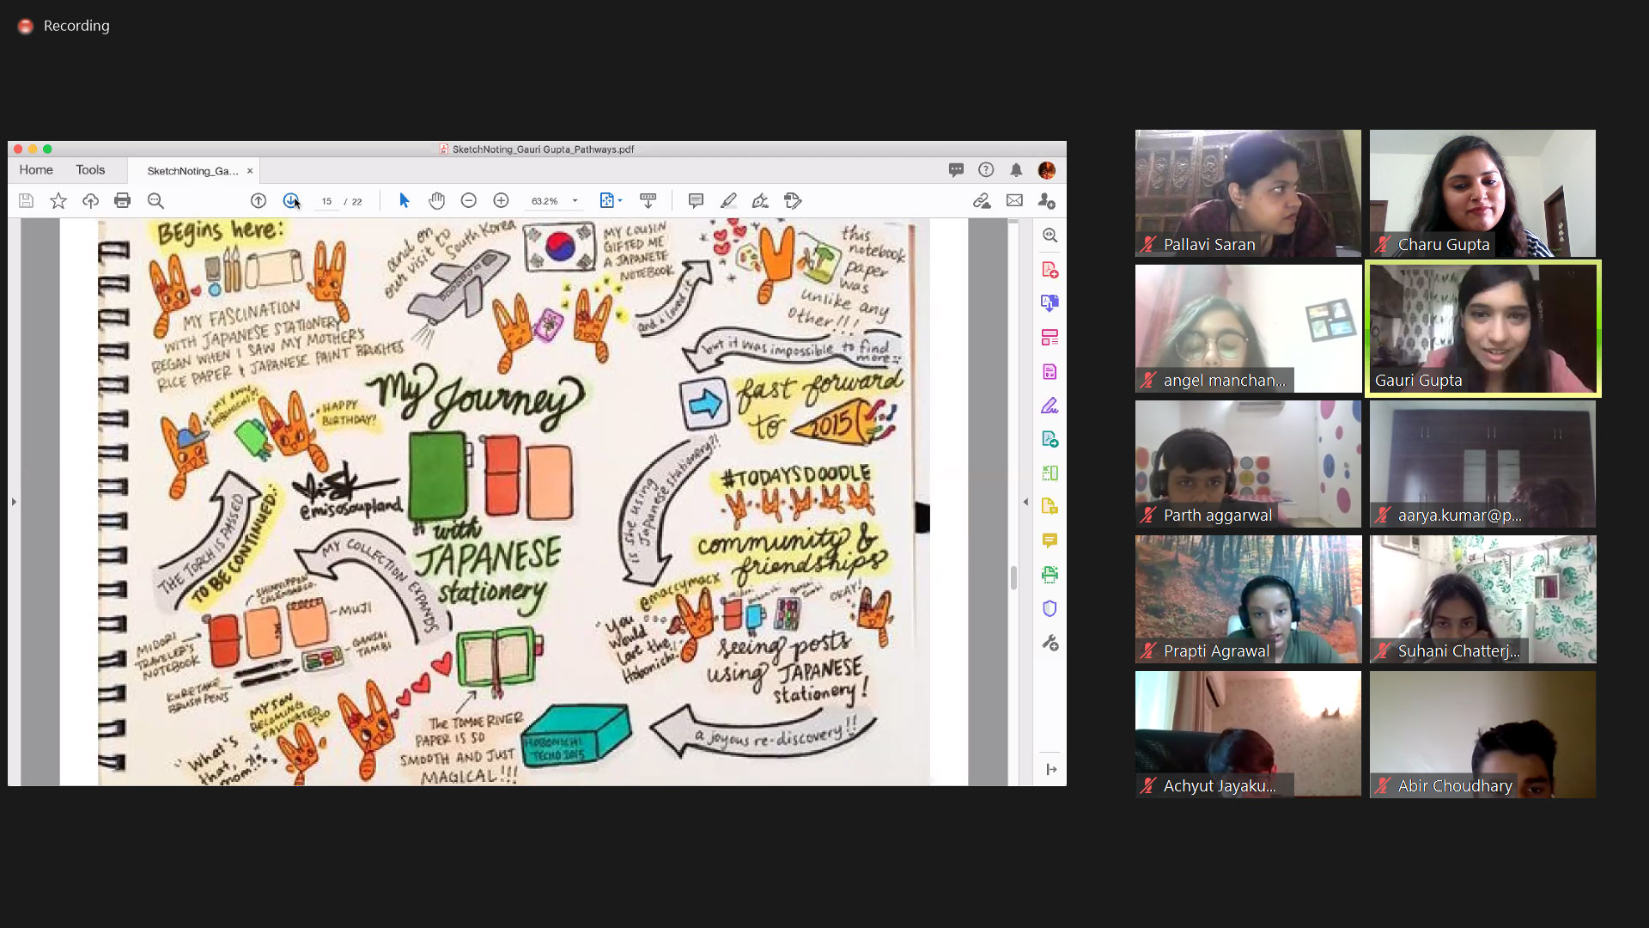Open Combine Files tool in right pane
Image resolution: width=1649 pixels, height=928 pixels.
tap(1050, 303)
